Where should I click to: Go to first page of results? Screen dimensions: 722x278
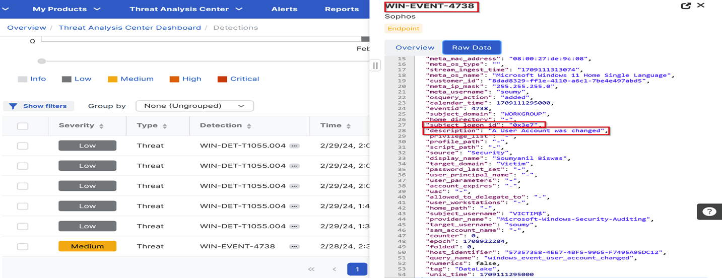coord(311,269)
